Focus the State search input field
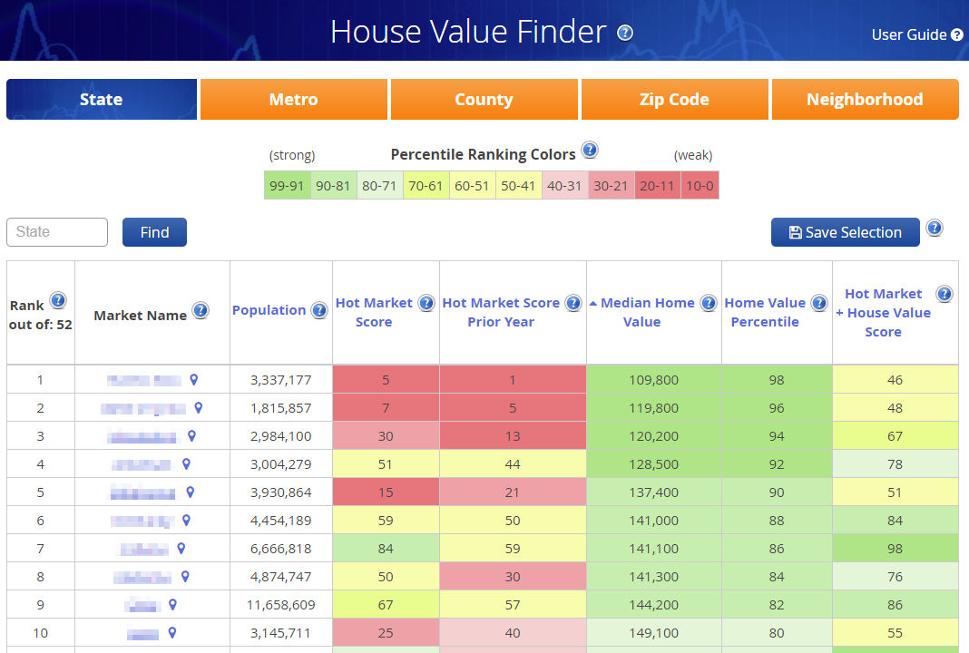The image size is (969, 653). [x=57, y=231]
